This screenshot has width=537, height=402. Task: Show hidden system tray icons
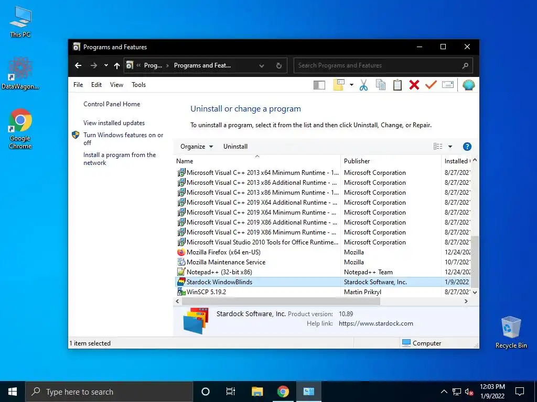click(444, 392)
